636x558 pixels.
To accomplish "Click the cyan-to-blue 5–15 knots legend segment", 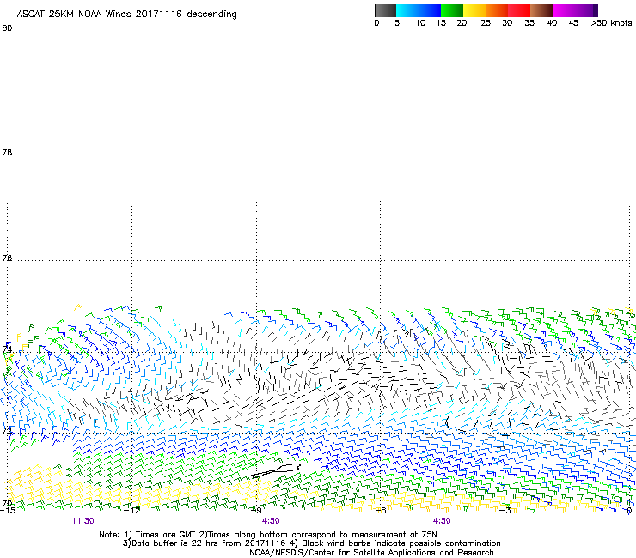I will tap(419, 10).
